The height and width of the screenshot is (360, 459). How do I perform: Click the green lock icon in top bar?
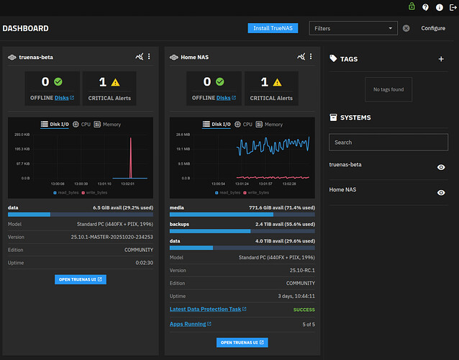(412, 7)
